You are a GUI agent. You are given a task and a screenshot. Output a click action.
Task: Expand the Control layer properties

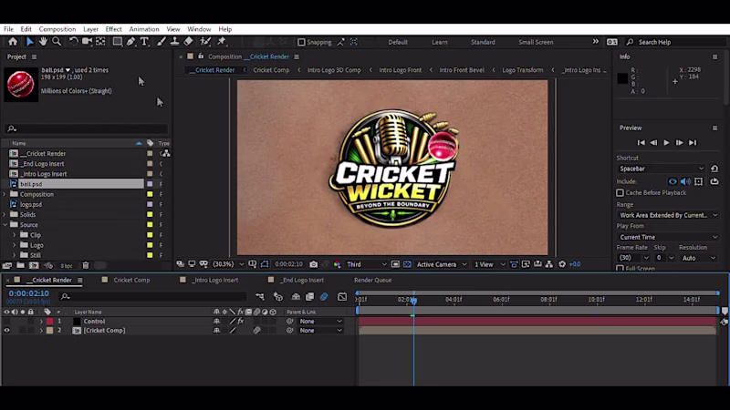[x=41, y=322]
